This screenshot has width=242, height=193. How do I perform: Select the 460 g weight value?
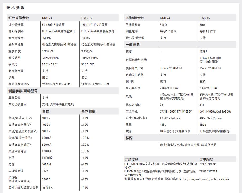[203, 125]
